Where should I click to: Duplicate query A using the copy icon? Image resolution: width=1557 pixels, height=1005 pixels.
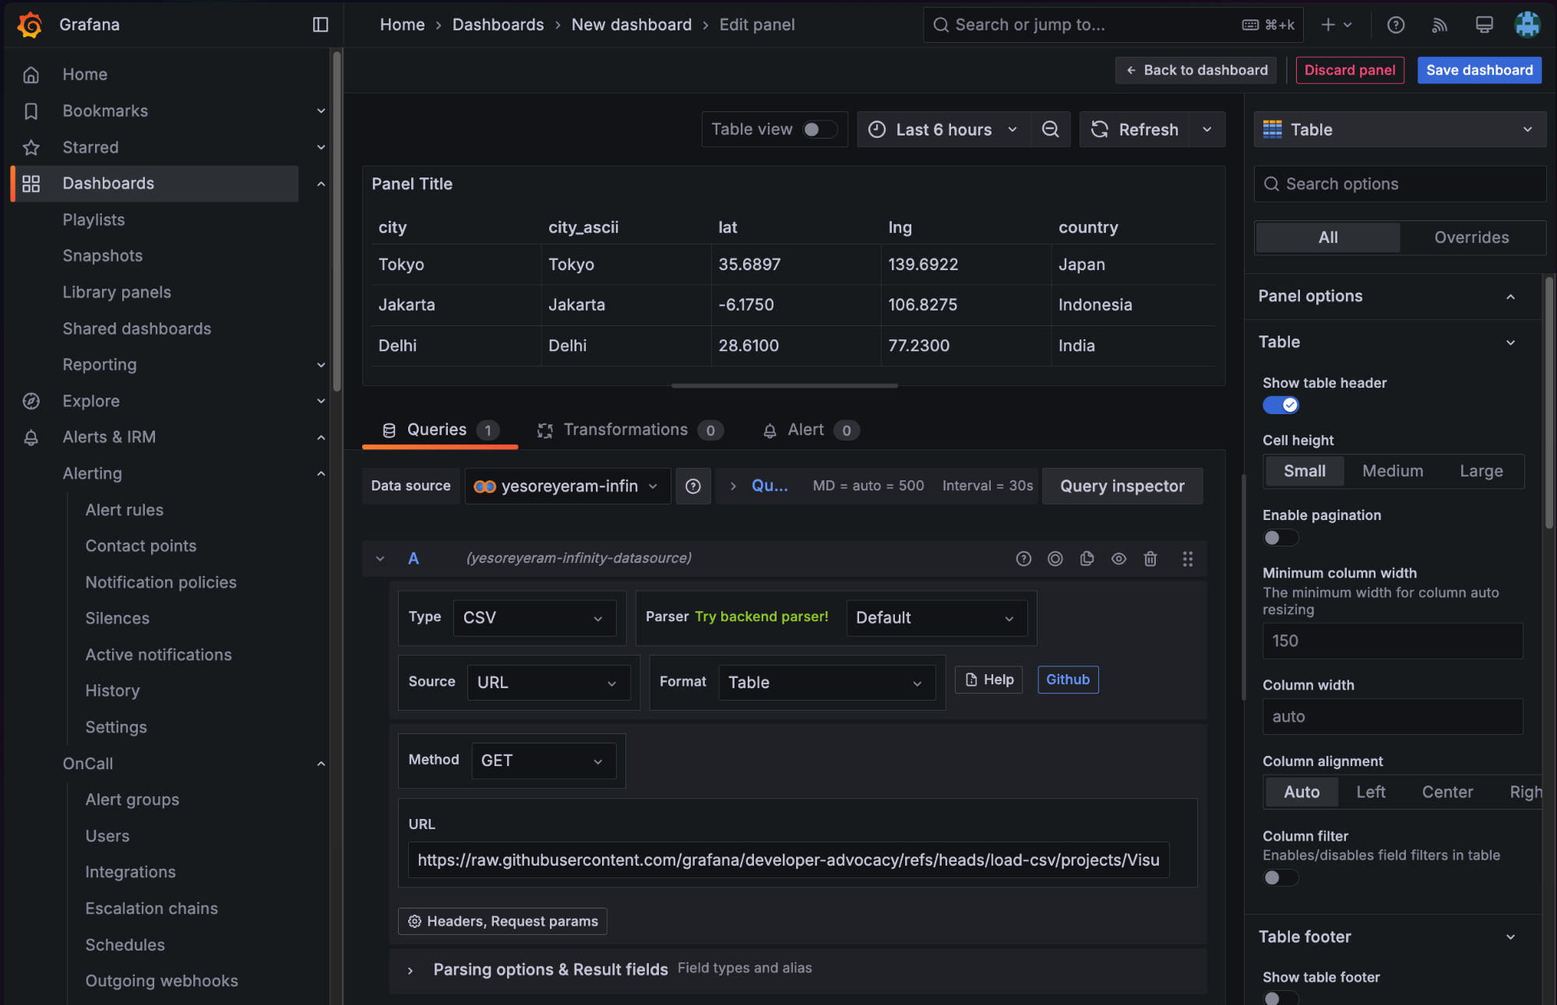click(x=1087, y=559)
